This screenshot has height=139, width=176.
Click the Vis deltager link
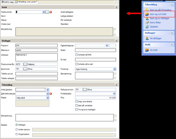click(156, 38)
